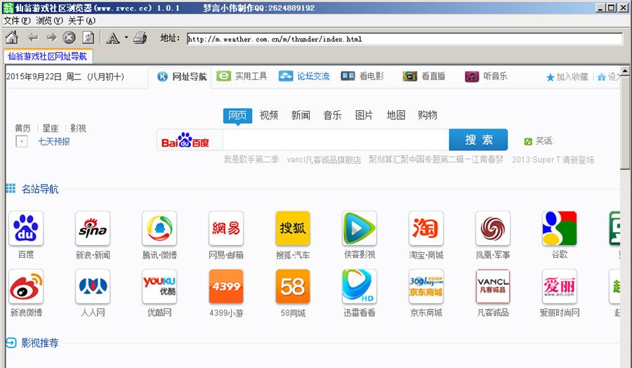Open the 淘宝·商城 icon
632x368 pixels.
[x=426, y=228]
